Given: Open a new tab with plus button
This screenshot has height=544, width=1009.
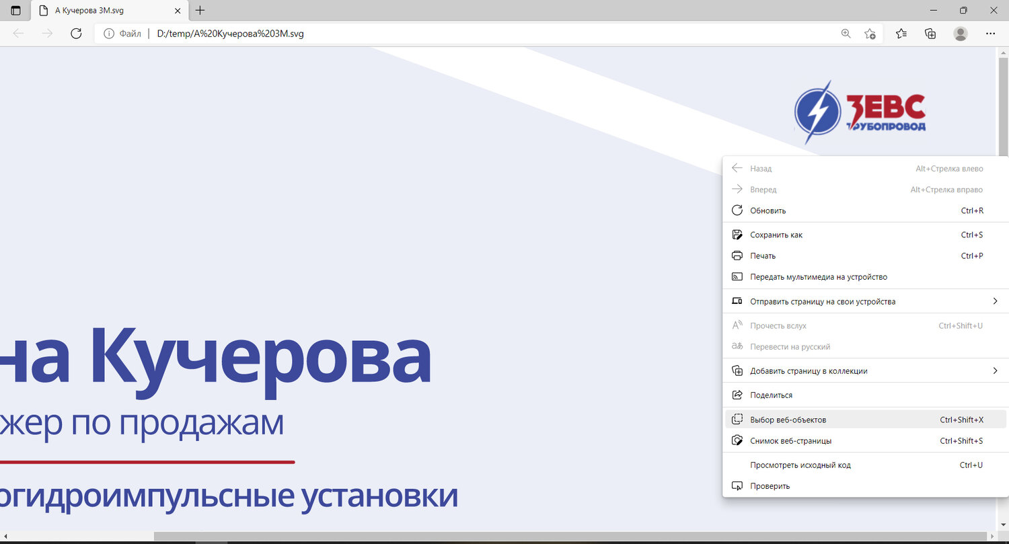Looking at the screenshot, I should pyautogui.click(x=200, y=11).
